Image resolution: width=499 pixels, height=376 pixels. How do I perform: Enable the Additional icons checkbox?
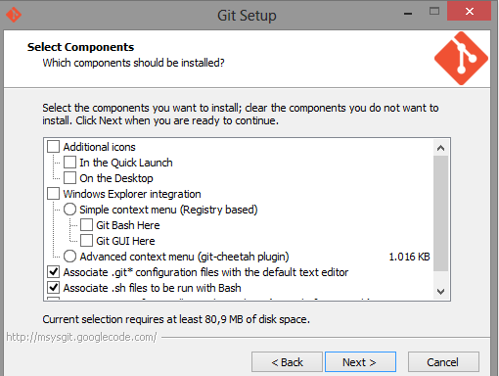54,147
